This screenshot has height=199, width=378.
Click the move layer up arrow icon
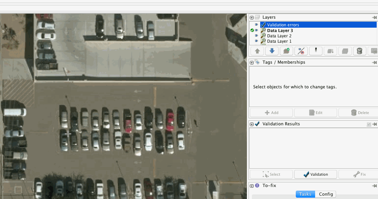pos(257,51)
